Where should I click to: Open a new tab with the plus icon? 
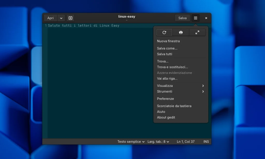click(x=70, y=18)
